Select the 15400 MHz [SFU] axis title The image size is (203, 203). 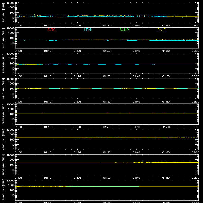(x=4, y=190)
